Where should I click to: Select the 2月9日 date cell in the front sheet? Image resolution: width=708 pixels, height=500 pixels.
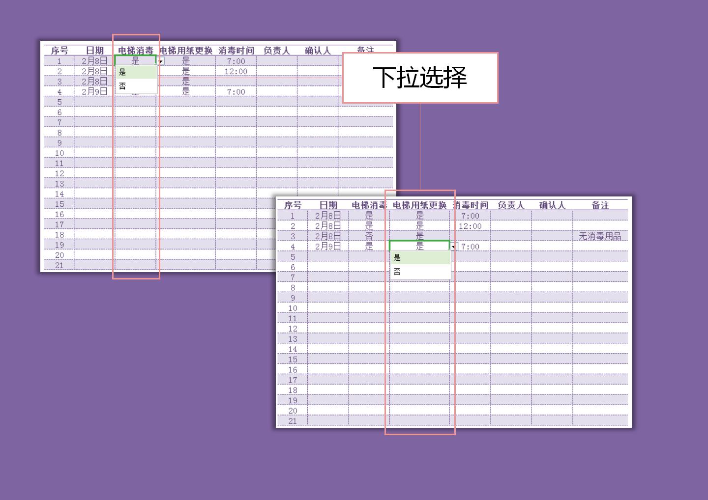click(x=328, y=247)
